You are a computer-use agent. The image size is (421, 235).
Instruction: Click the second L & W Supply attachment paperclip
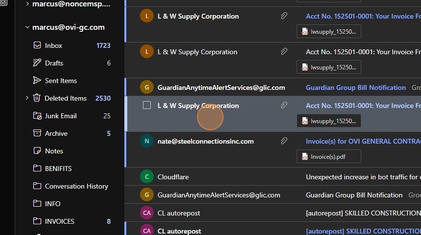click(x=284, y=51)
